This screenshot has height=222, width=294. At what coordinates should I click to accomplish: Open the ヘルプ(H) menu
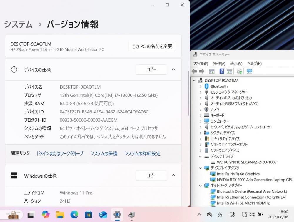(x=254, y=64)
